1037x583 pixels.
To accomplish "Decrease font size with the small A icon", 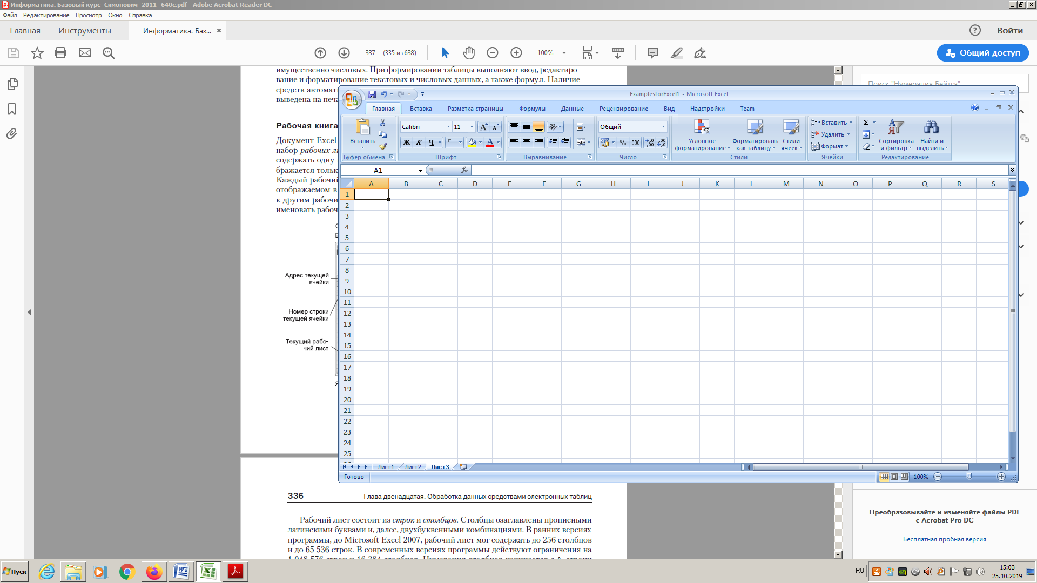I will click(x=495, y=127).
